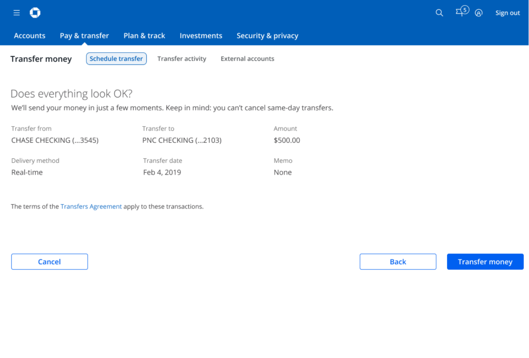Click the 'Memo' label
Screen dimensions: 529x358
(283, 161)
